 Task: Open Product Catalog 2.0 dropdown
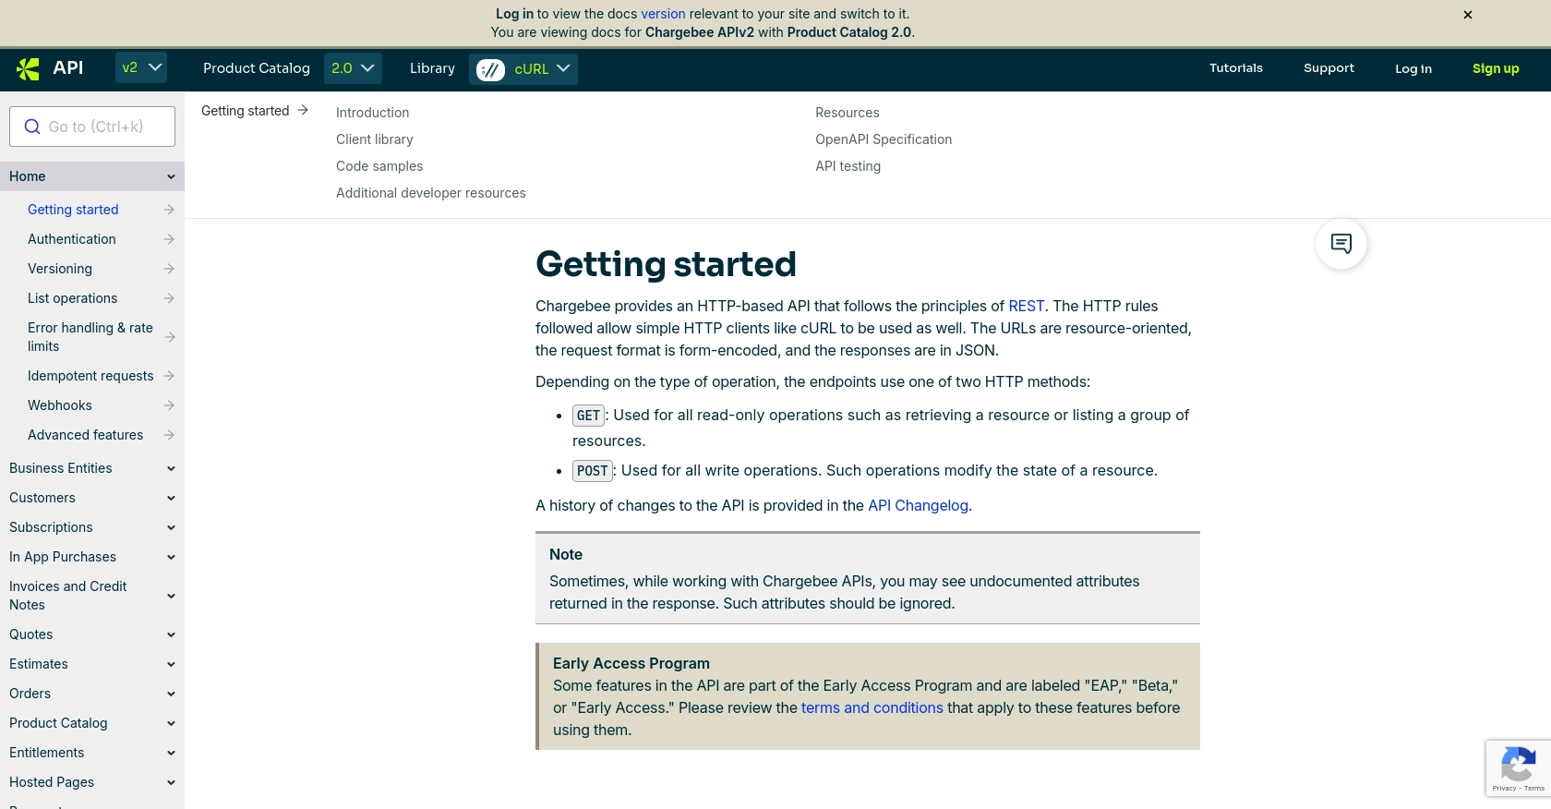[353, 68]
